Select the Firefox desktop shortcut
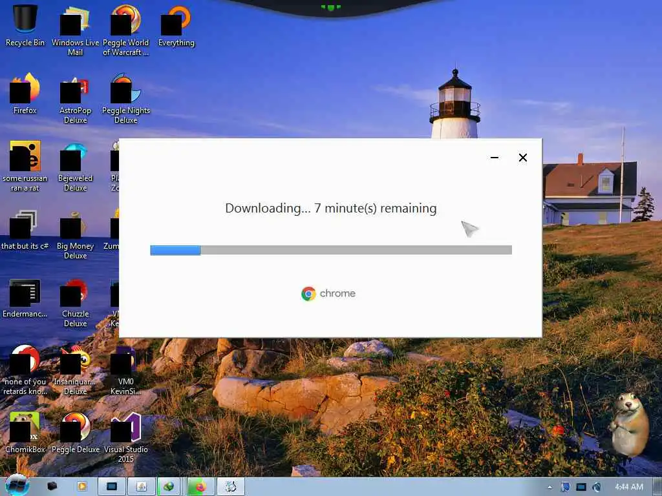The image size is (662, 496). [25, 93]
